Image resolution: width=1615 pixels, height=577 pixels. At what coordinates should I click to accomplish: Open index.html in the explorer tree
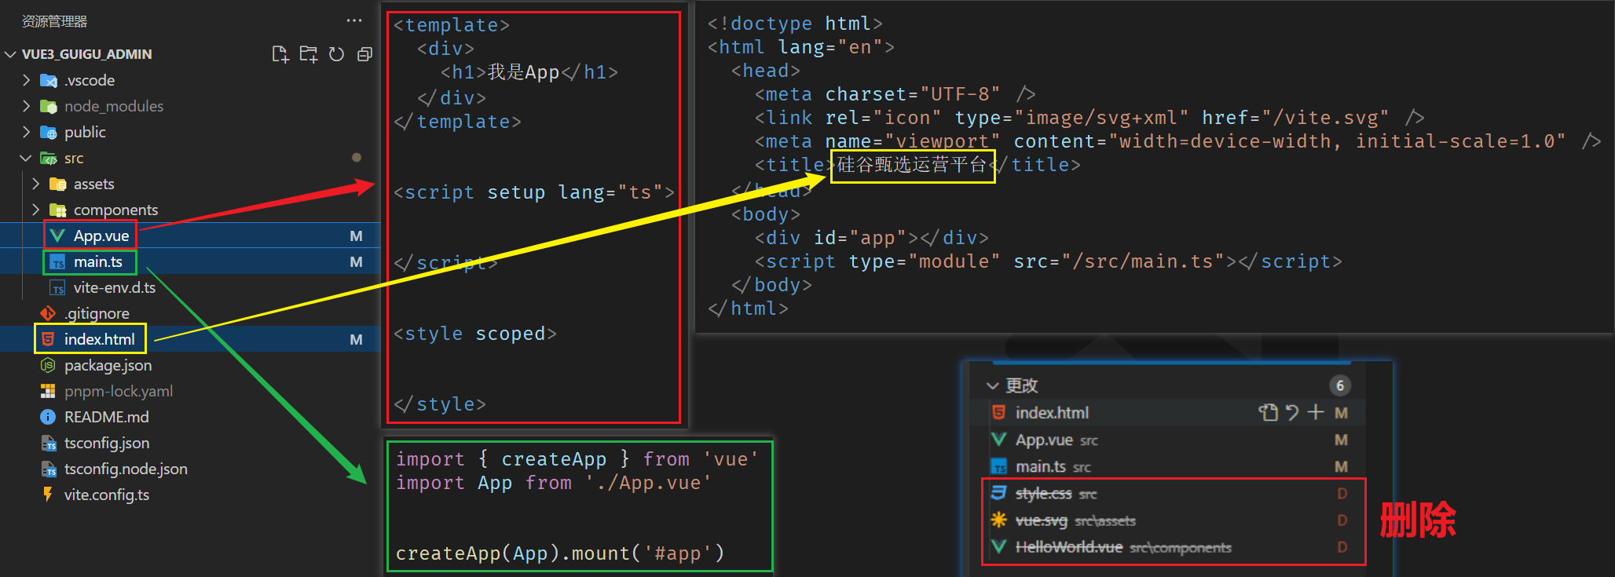100,339
